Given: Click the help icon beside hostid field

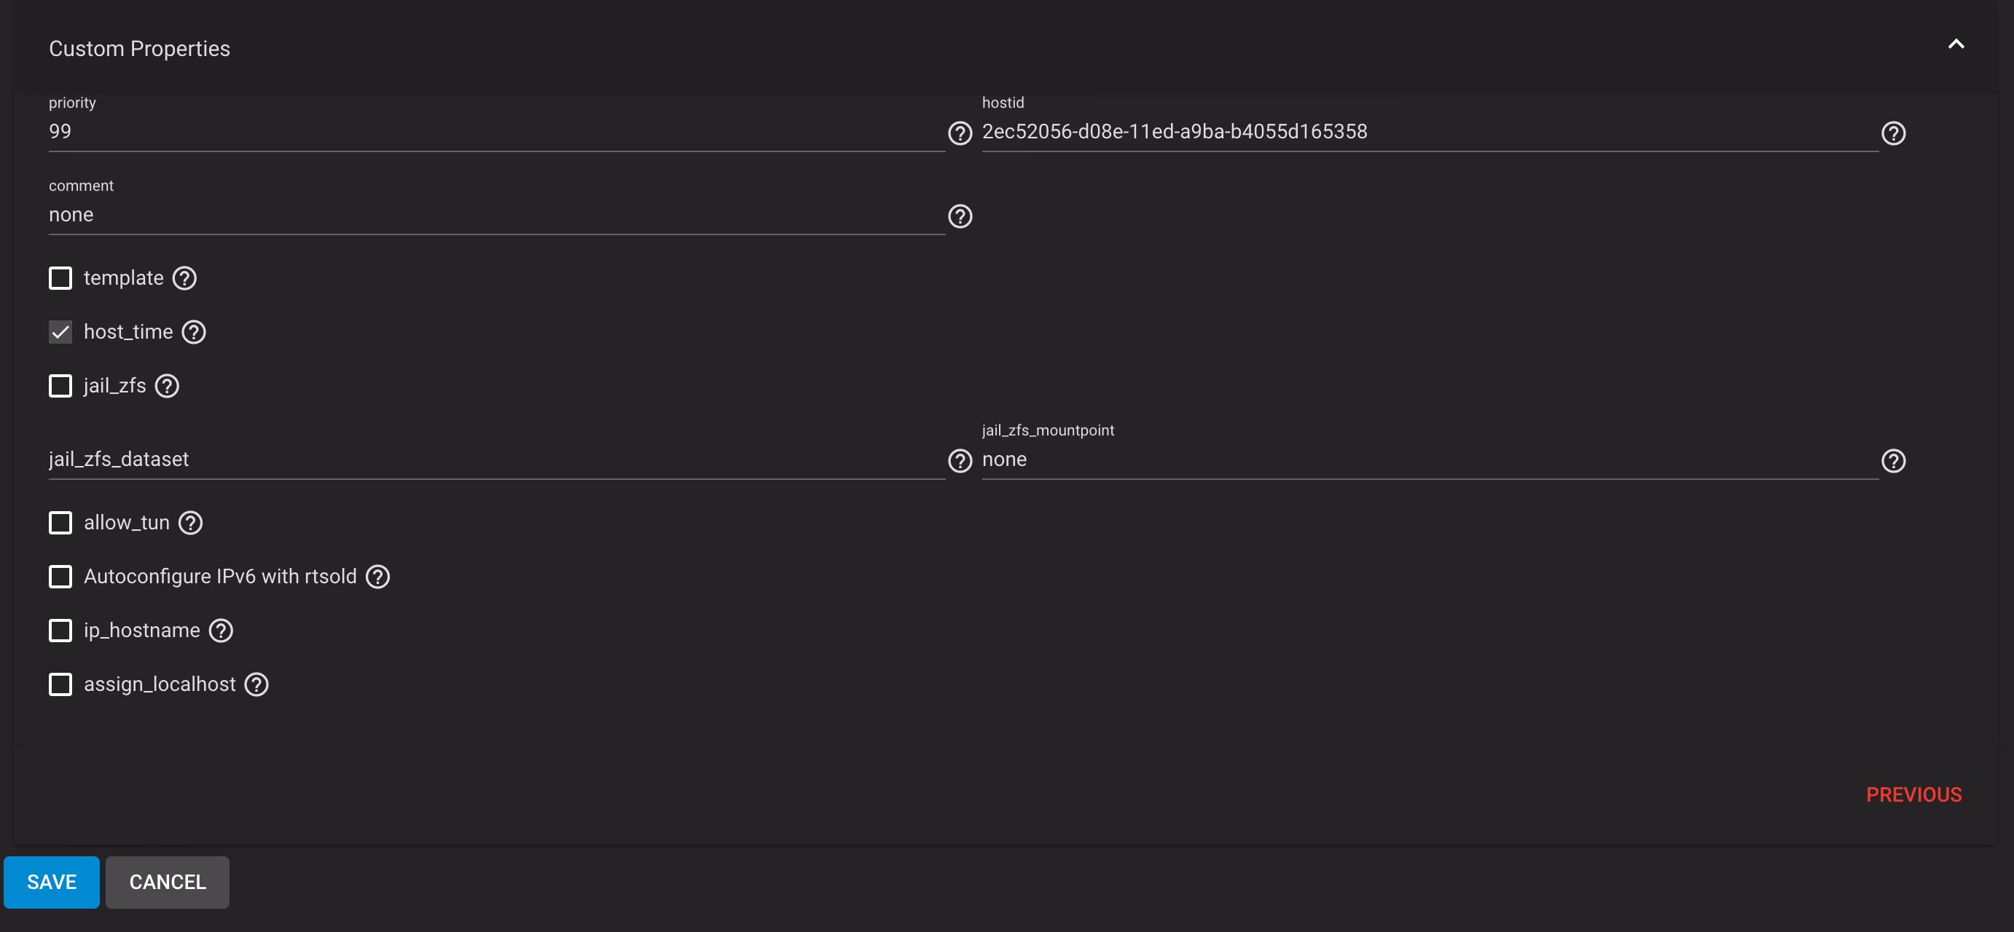Looking at the screenshot, I should coord(1893,133).
